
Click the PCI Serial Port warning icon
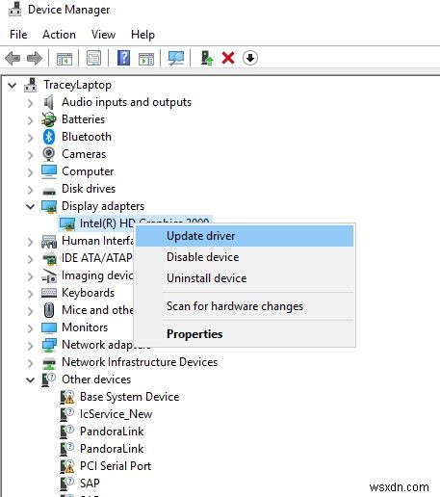(67, 466)
